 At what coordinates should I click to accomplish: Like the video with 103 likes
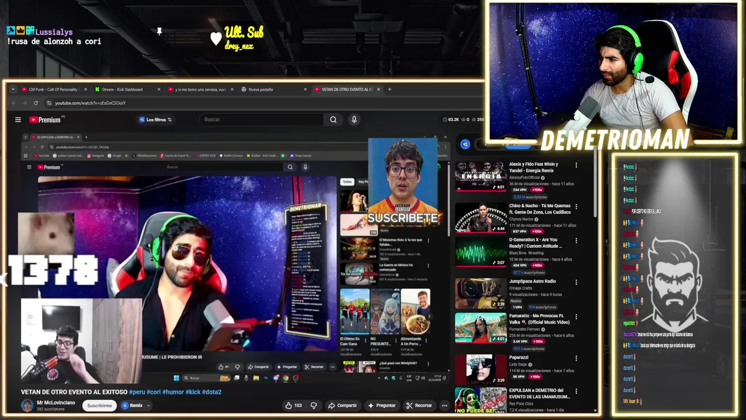293,405
